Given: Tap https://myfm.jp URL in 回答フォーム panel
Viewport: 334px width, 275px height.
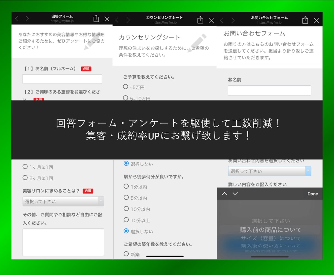Looking at the screenshot, I should 62,21.
